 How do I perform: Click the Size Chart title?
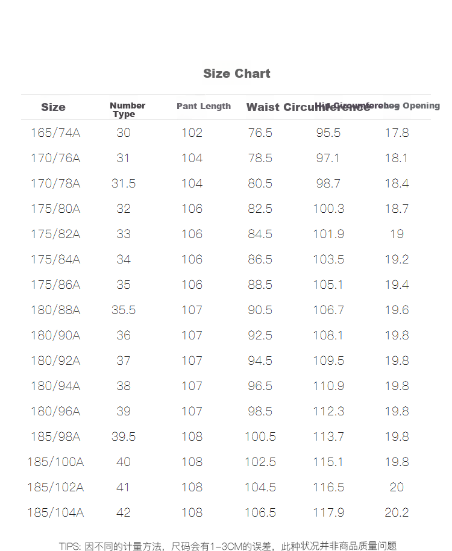[x=236, y=74]
